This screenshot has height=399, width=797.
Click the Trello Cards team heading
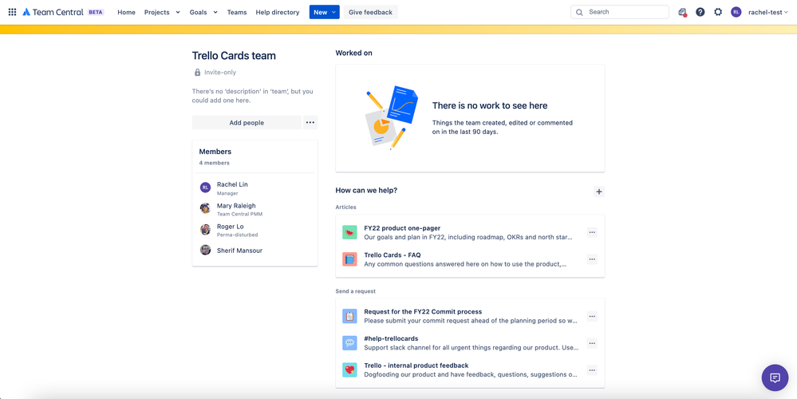pos(234,56)
